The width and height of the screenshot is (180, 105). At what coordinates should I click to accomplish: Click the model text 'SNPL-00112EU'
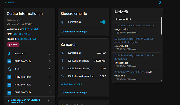pos(14,20)
